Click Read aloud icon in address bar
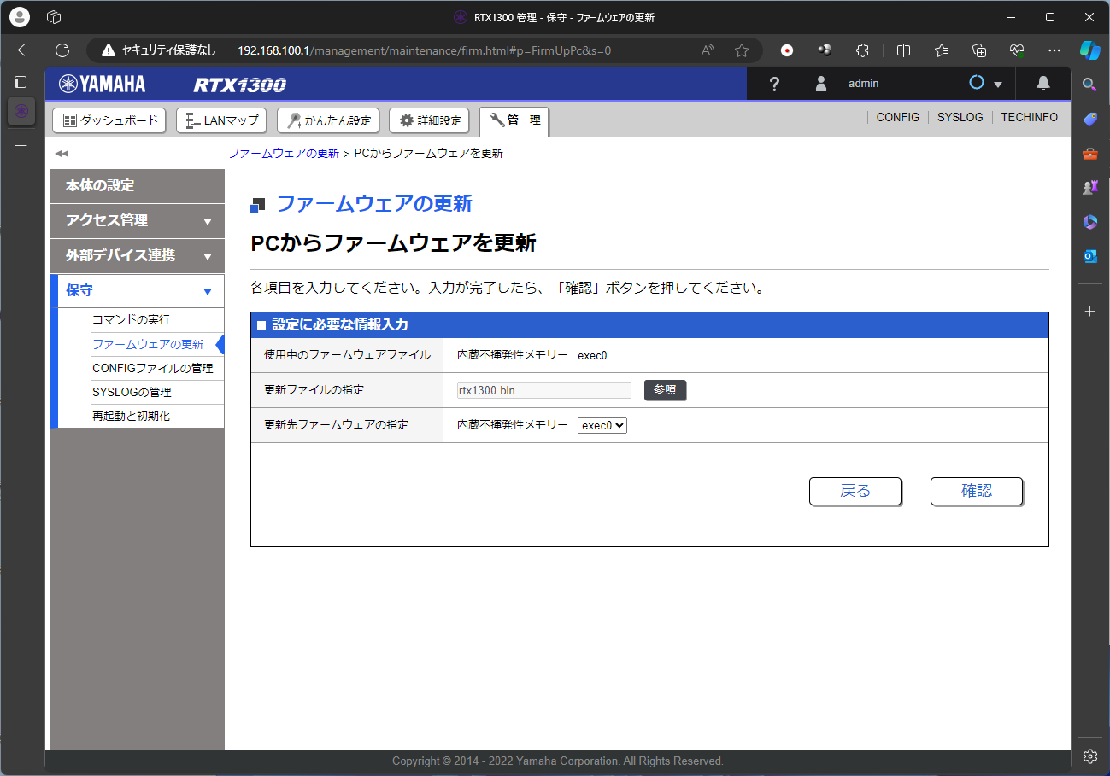The image size is (1110, 776). [708, 50]
